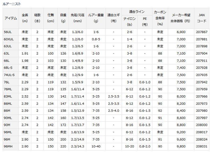Select JAN code 207898

point(202,46)
